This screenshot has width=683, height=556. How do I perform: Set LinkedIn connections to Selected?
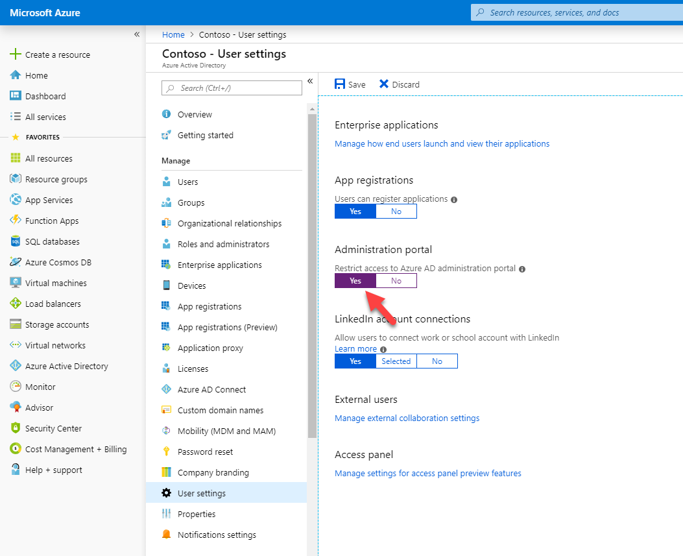coord(396,361)
